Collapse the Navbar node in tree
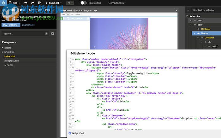This screenshot has width=221, height=138. [194, 33]
